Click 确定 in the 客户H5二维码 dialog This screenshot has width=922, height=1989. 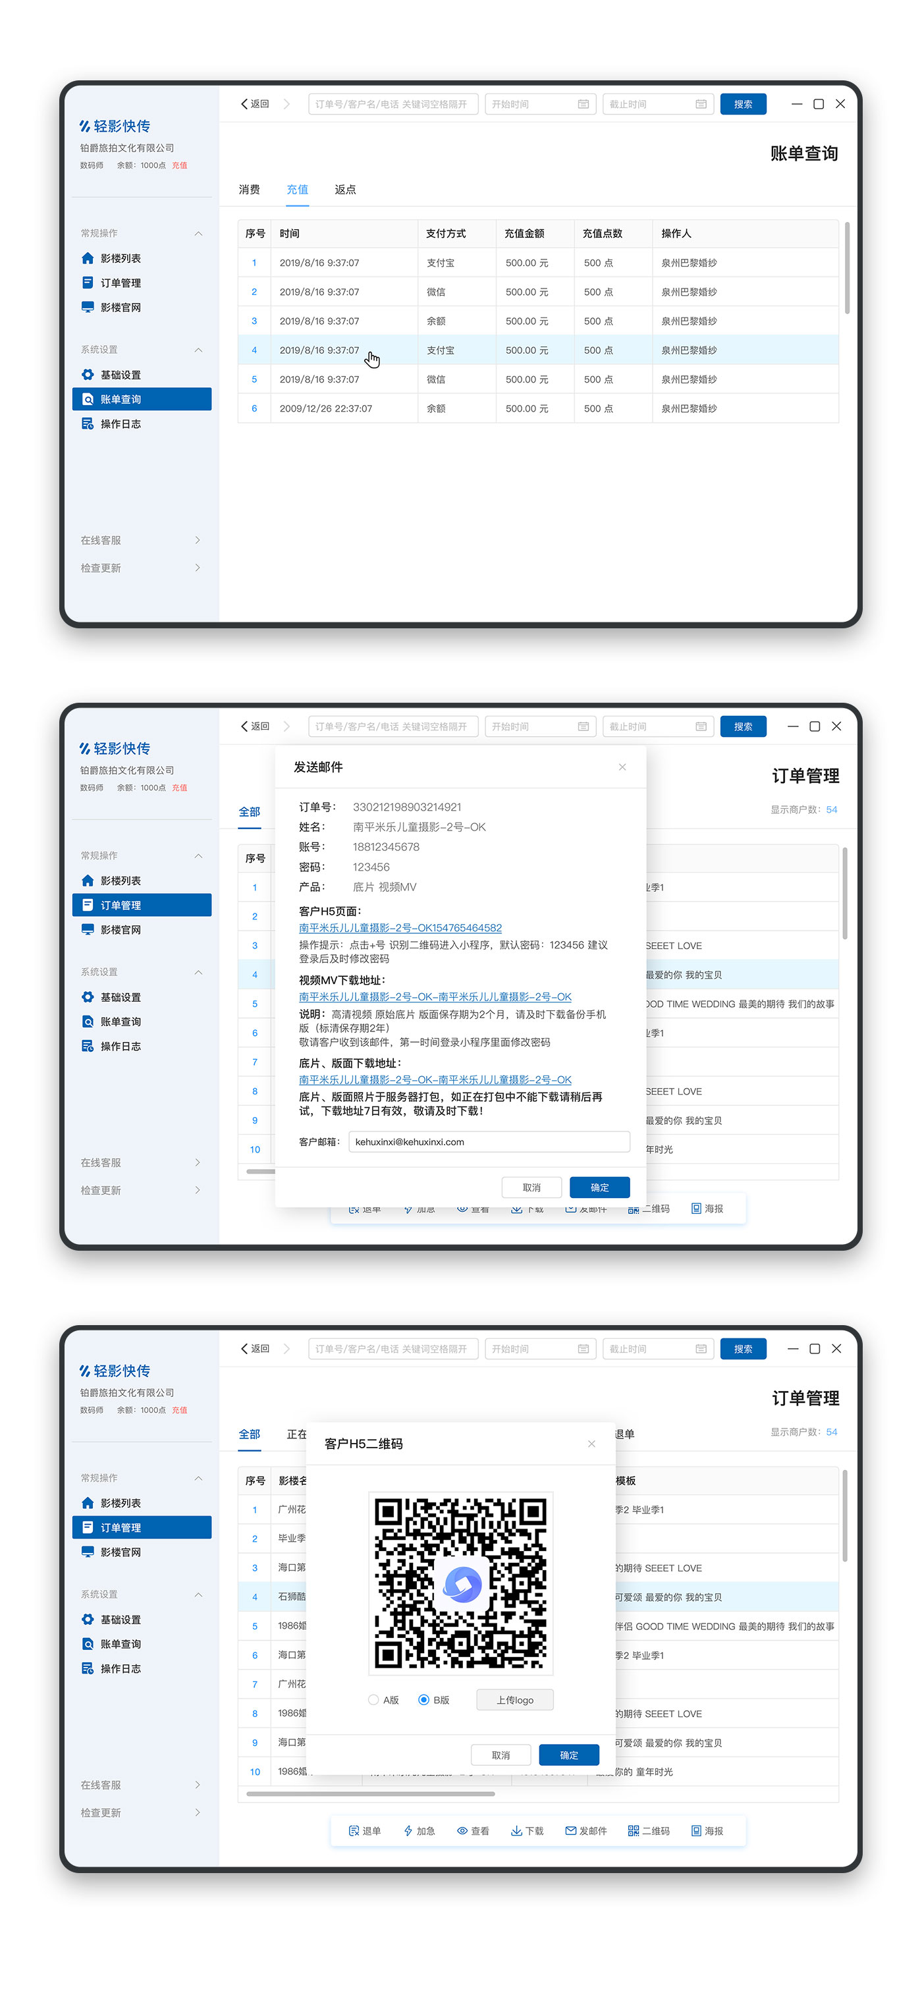tap(568, 1755)
